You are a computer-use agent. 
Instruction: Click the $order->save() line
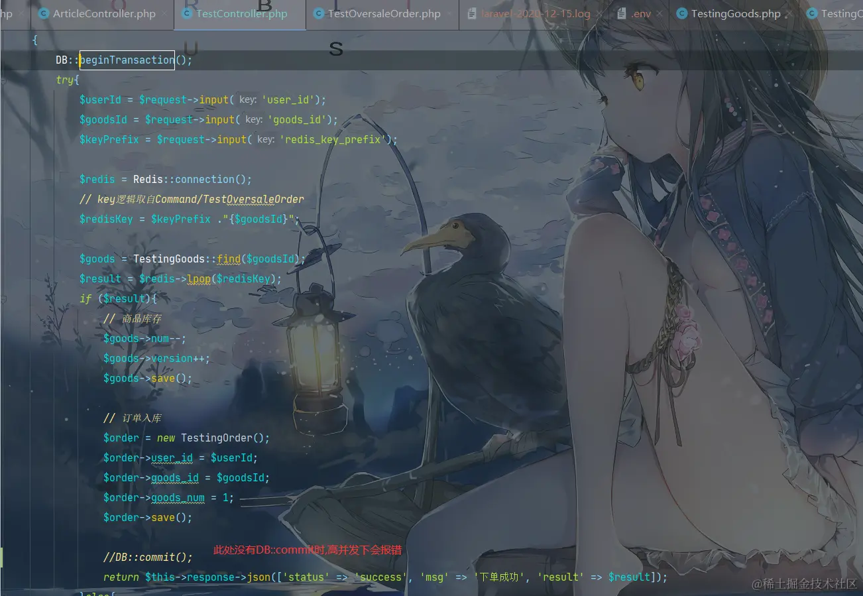[148, 518]
